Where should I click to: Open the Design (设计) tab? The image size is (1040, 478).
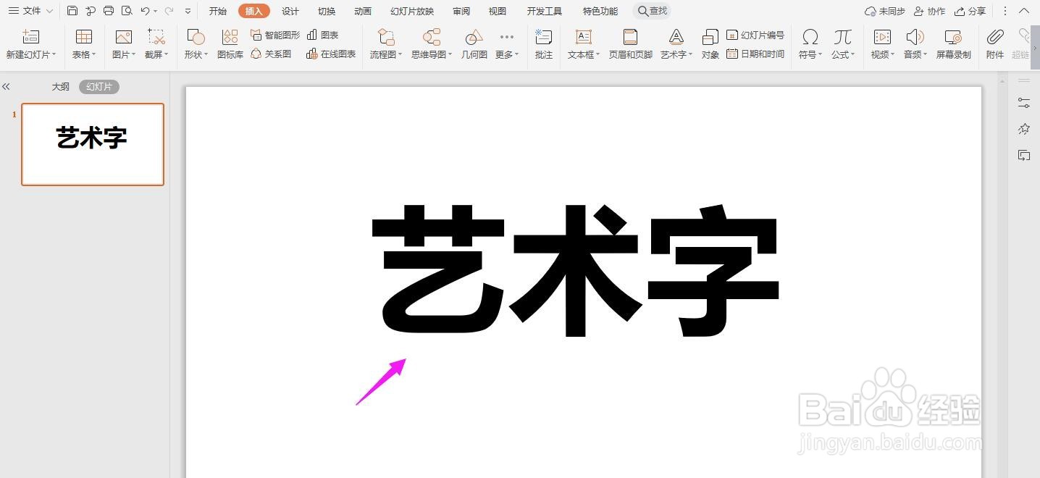(290, 11)
